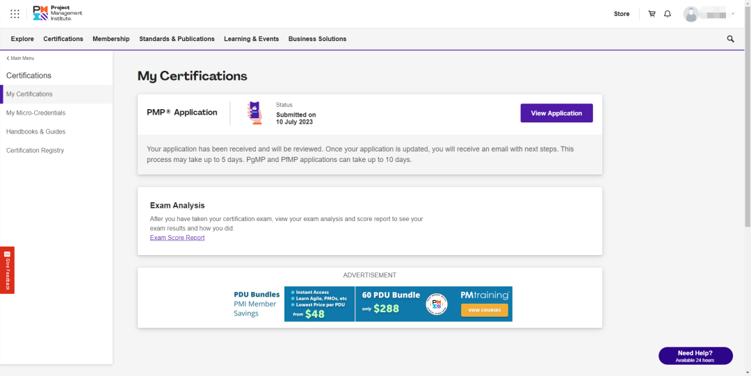
Task: Open the apps grid icon
Action: click(x=15, y=14)
